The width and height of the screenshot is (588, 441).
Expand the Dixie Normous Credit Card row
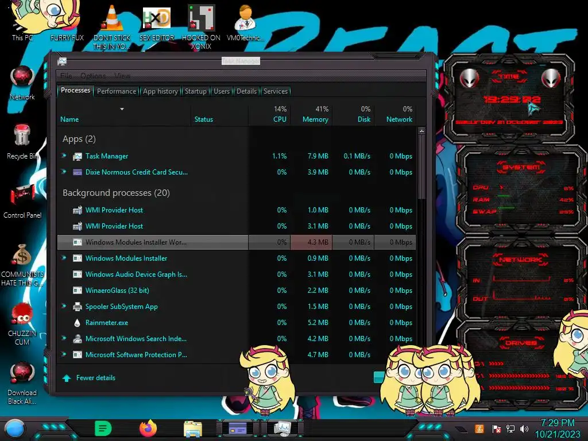pos(64,172)
